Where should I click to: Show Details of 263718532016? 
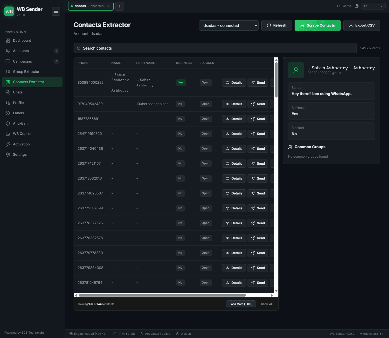pos(234,178)
